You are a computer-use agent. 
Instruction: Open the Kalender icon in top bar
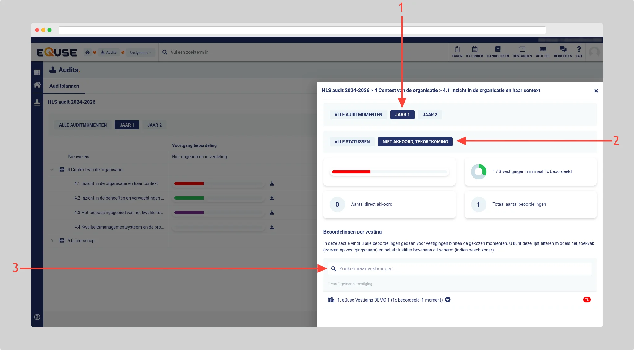474,49
